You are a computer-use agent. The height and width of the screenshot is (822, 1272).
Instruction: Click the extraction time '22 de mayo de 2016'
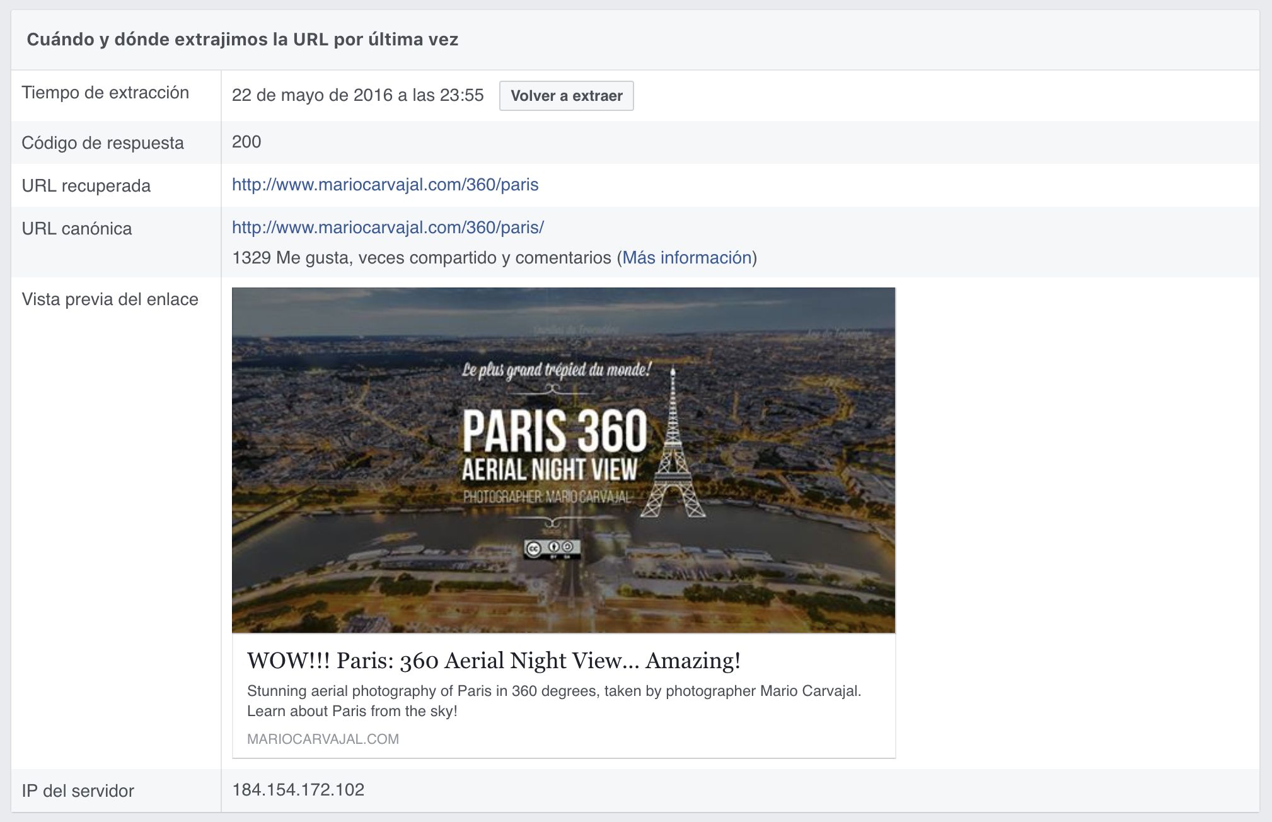click(357, 95)
